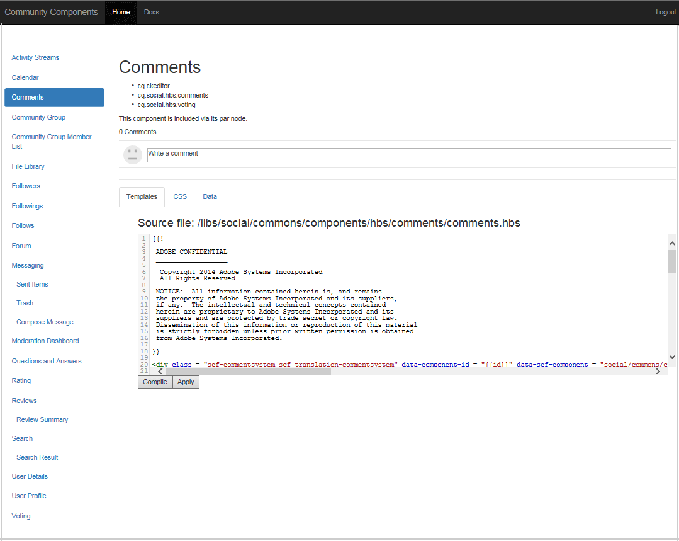Open User Details in the sidebar
This screenshot has height=541, width=679.
[30, 476]
